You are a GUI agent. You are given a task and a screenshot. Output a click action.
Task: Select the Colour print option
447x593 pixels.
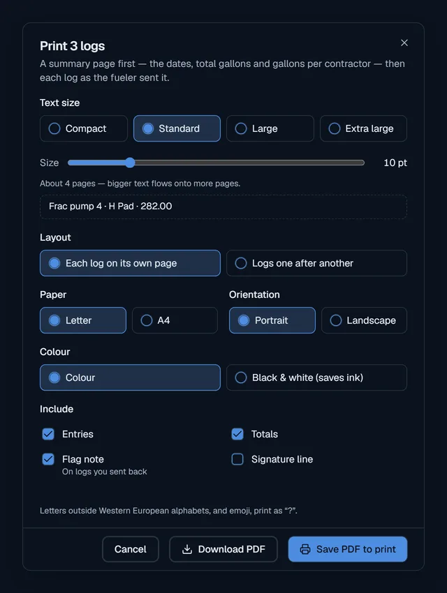coord(130,377)
